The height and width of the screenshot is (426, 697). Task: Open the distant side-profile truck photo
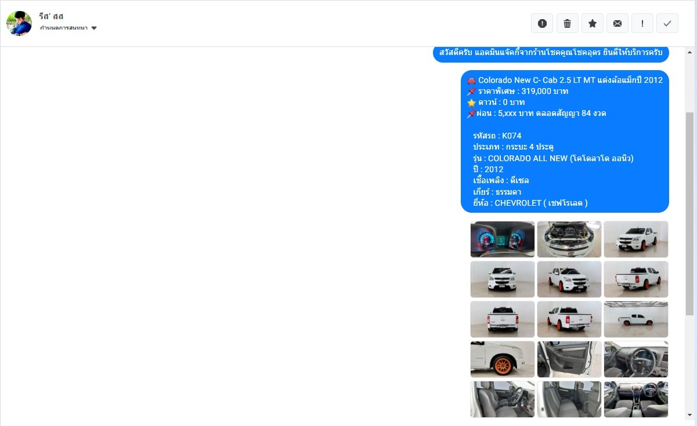pos(636,319)
